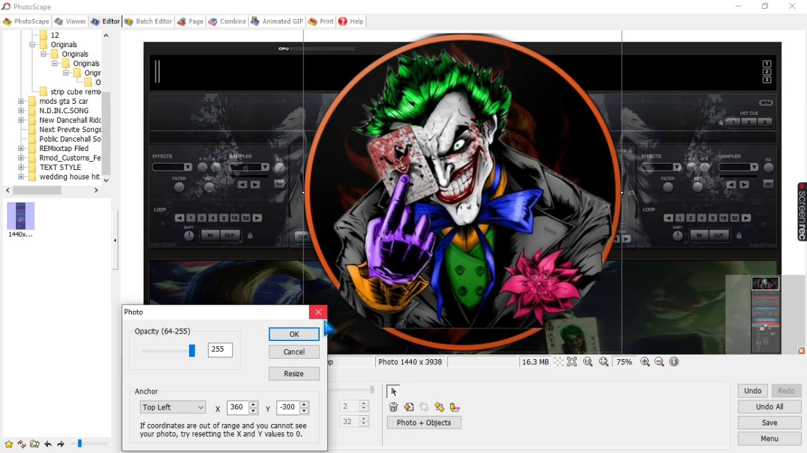Click the thumbnail size slider handle
The height and width of the screenshot is (453, 807).
(x=79, y=444)
